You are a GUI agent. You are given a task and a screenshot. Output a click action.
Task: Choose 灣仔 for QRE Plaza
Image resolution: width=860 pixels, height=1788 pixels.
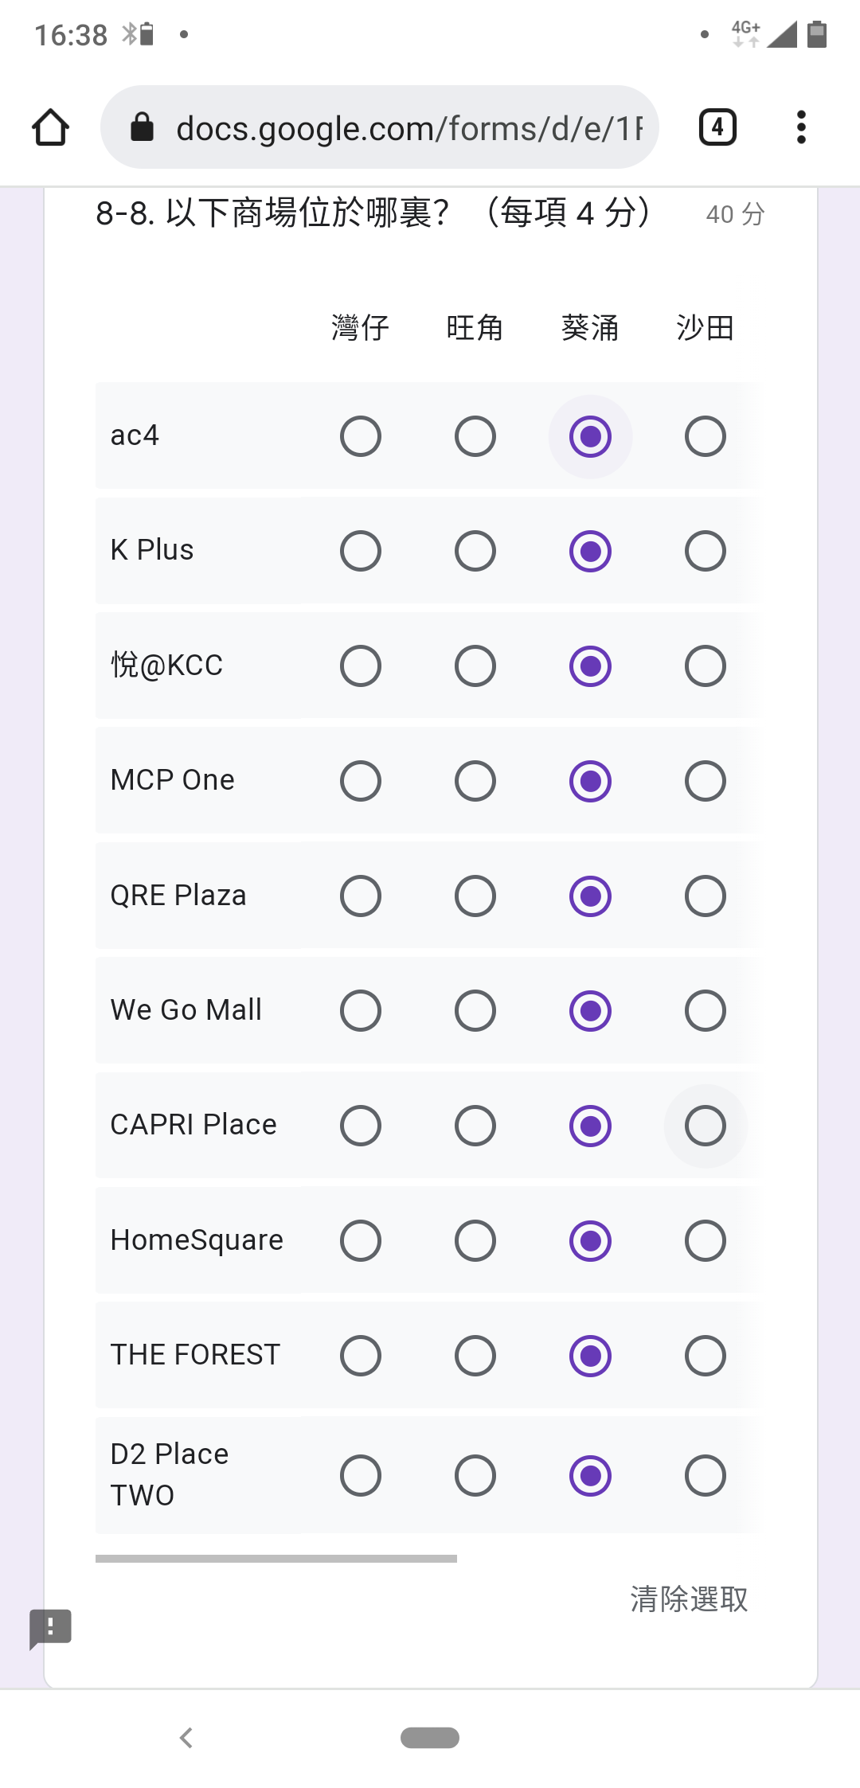tap(361, 896)
